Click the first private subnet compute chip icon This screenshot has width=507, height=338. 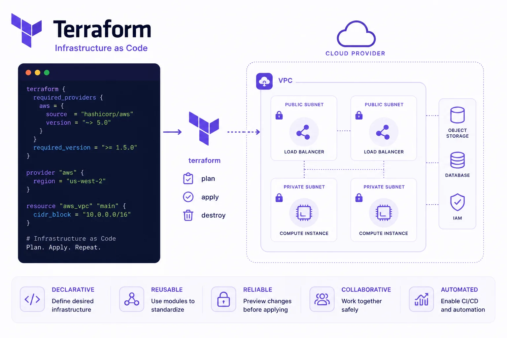pyautogui.click(x=304, y=213)
